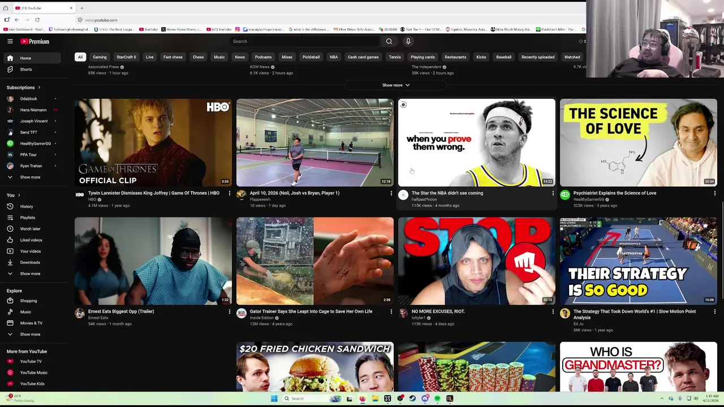Open Playlists in the sidebar
The image size is (724, 407).
click(32, 218)
